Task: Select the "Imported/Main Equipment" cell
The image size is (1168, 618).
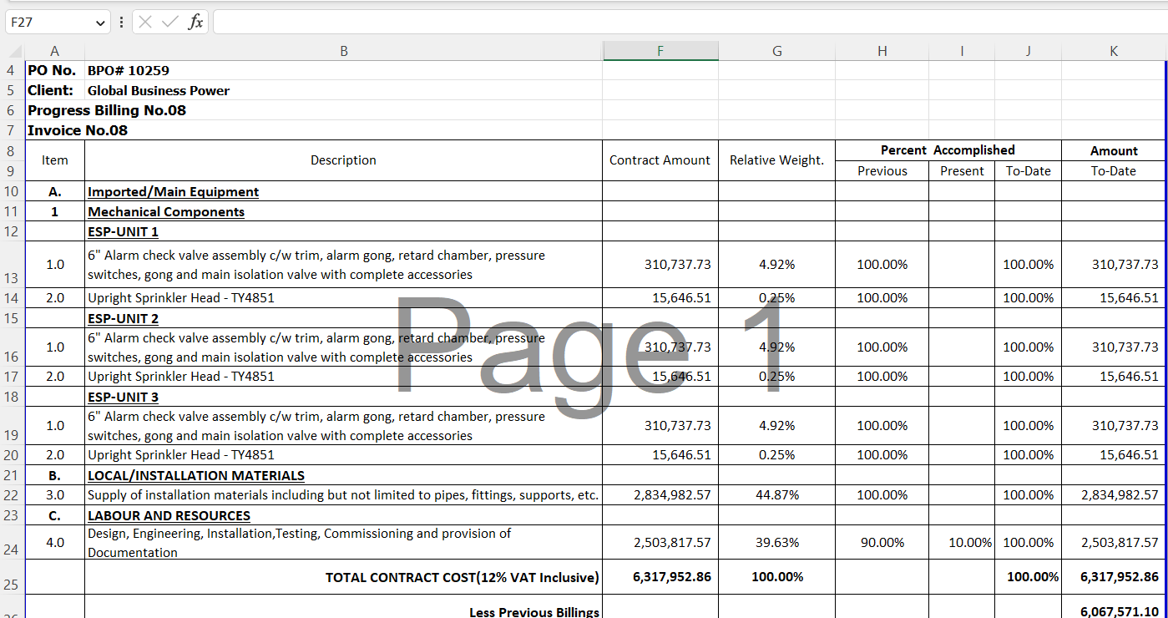Action: tap(343, 191)
